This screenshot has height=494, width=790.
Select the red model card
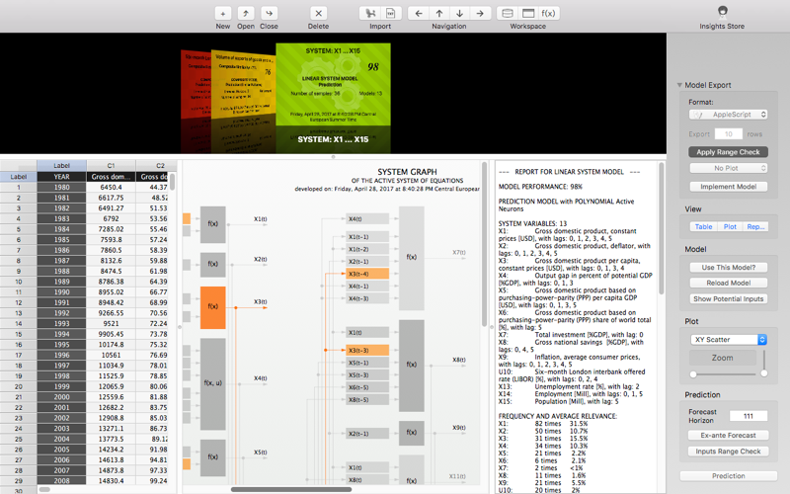(x=196, y=83)
